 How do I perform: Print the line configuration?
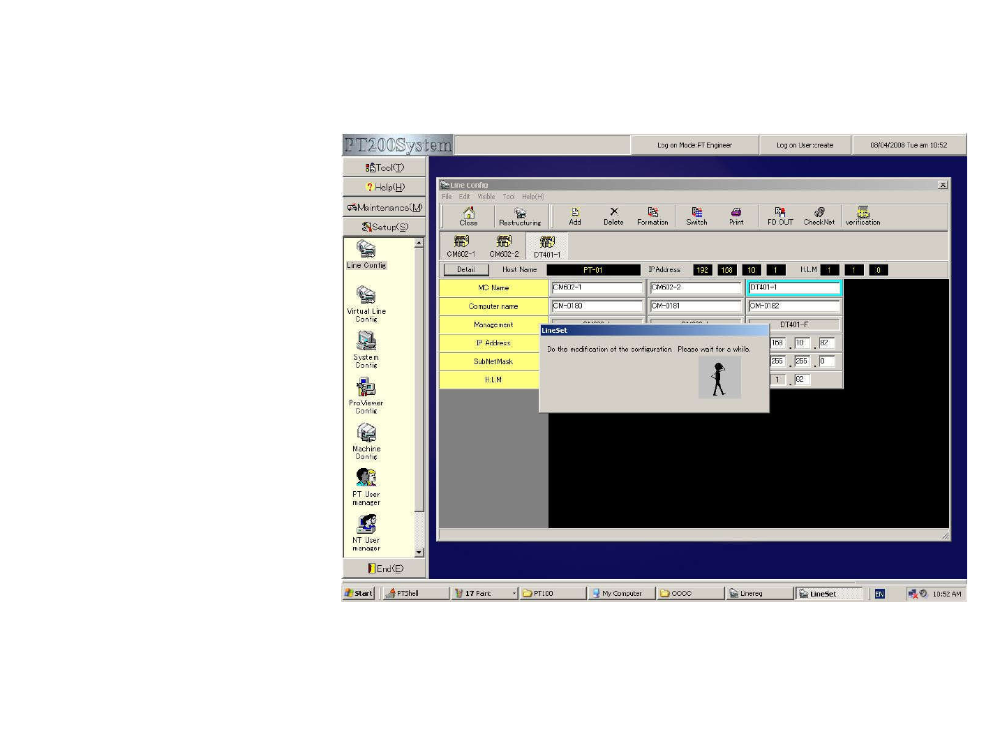click(736, 216)
